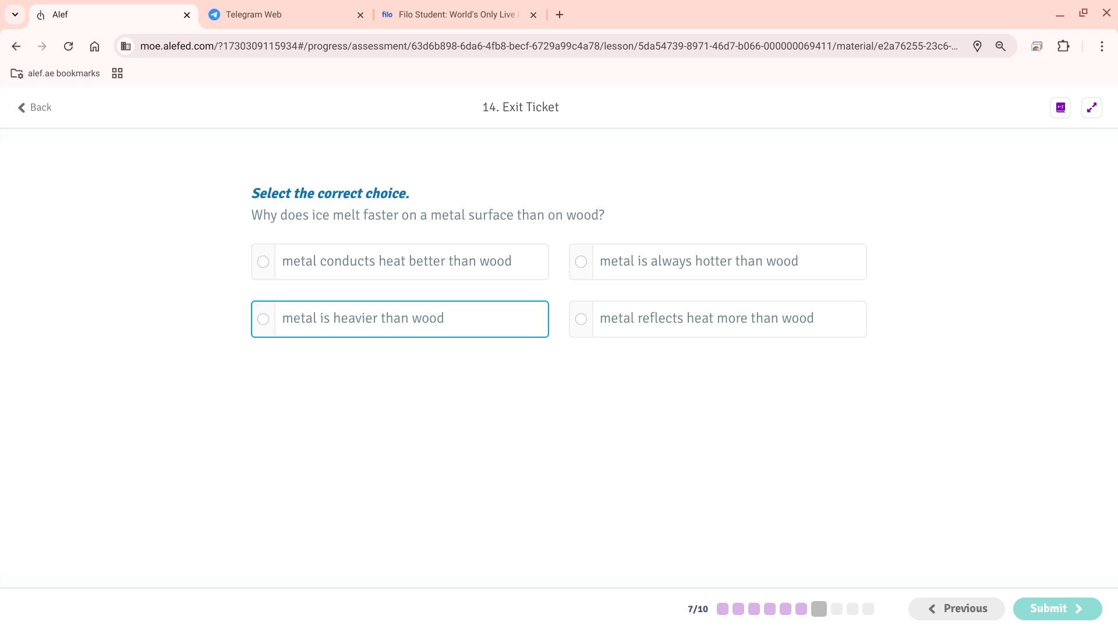Switch to the Filo Student tab
Screen dimensions: 1118x629
454,15
